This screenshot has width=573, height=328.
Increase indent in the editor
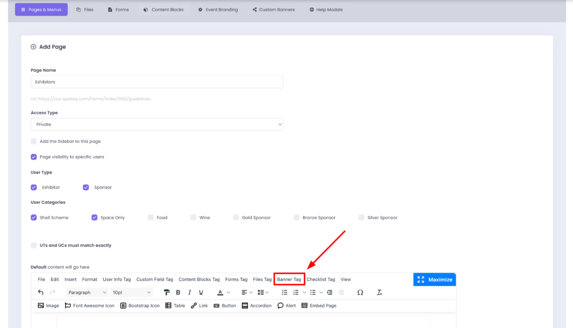(330, 292)
